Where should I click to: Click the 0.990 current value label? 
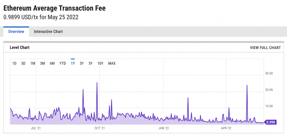click(x=271, y=122)
